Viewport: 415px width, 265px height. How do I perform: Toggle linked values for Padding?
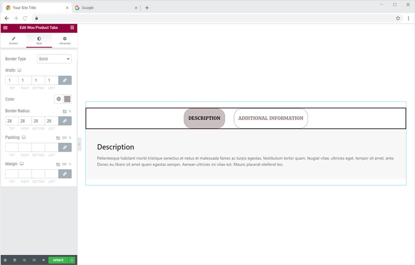tap(65, 147)
